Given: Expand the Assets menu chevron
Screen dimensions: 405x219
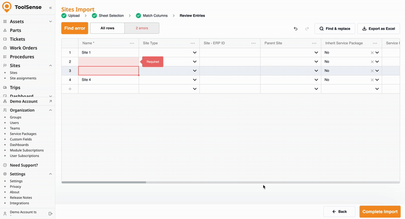Looking at the screenshot, I should [50, 22].
